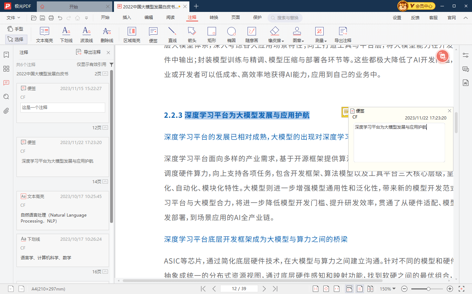
Task: Click the page number input field
Action: [239, 289]
